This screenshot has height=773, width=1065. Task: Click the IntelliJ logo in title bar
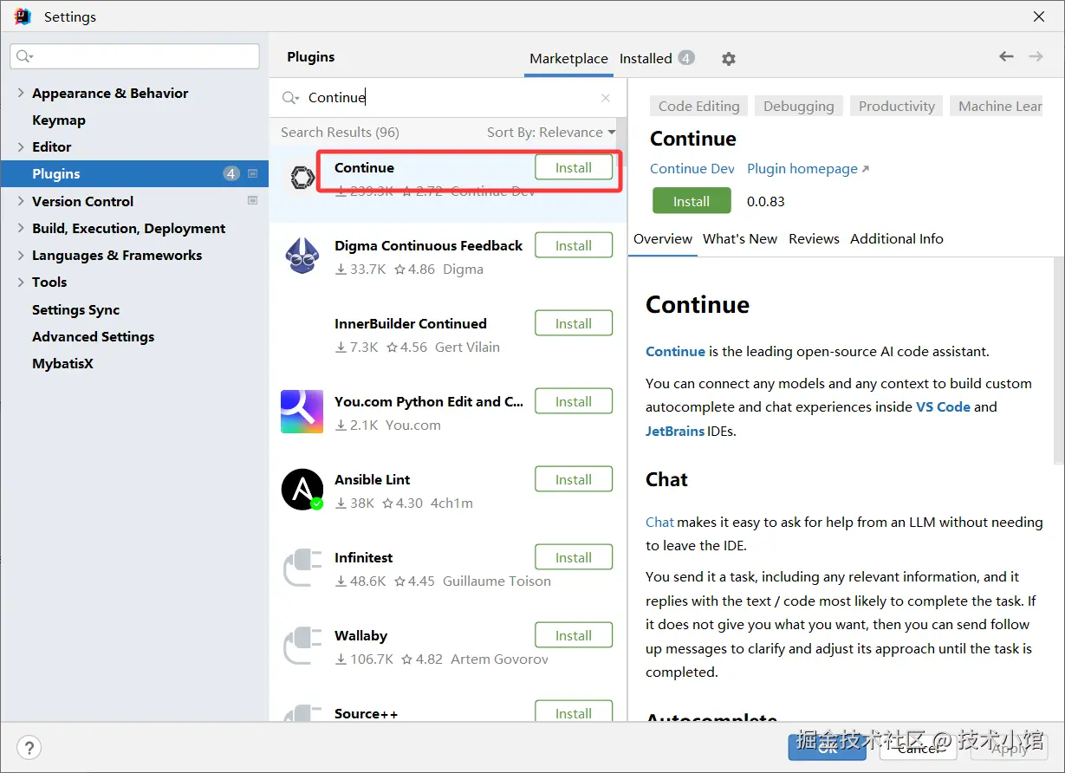click(x=23, y=16)
